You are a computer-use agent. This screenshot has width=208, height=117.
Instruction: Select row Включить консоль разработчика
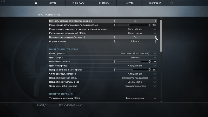tap(103, 37)
